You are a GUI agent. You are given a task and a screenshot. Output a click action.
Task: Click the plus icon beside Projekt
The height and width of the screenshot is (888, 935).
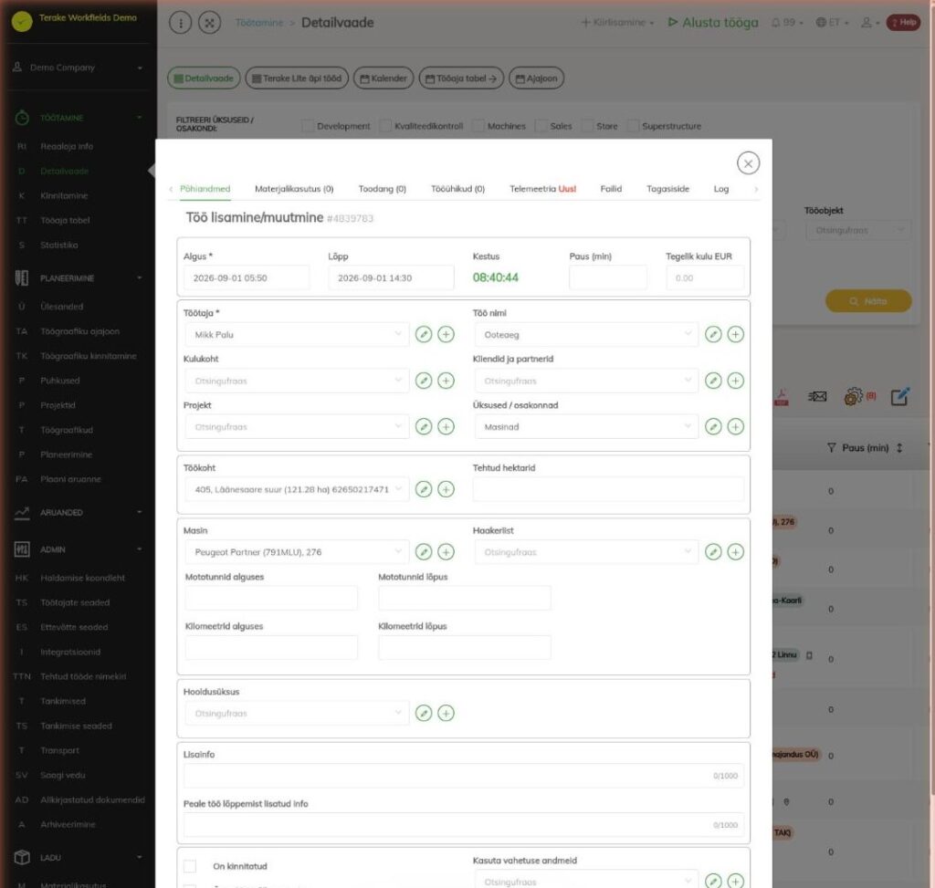pyautogui.click(x=446, y=427)
